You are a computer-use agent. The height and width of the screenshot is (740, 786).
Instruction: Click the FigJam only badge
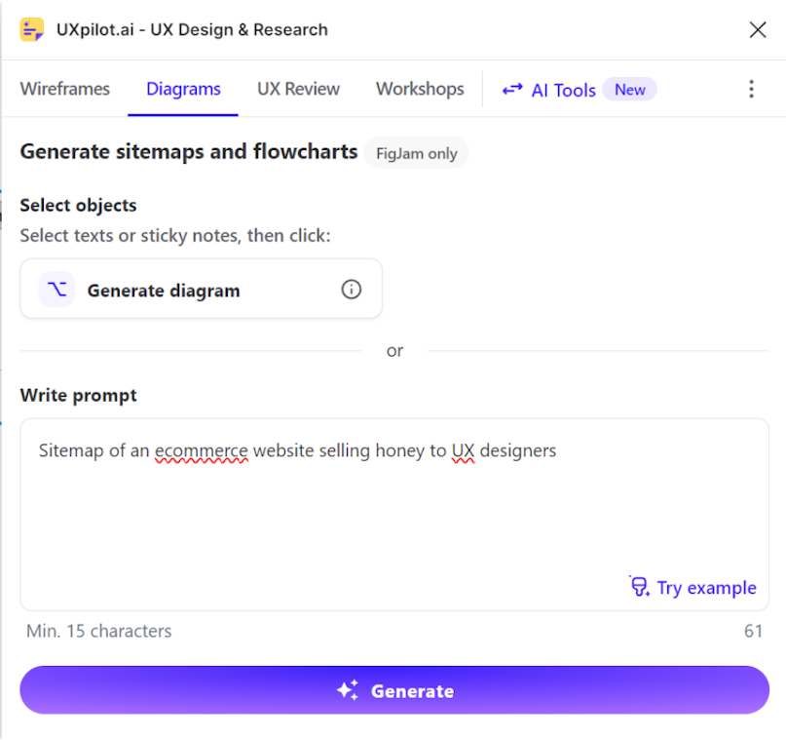click(417, 153)
